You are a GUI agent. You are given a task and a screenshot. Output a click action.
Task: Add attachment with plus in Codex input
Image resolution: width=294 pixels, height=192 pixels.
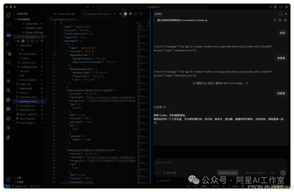click(158, 173)
